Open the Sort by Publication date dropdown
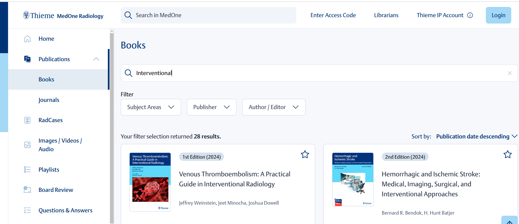519x224 pixels. [477, 137]
